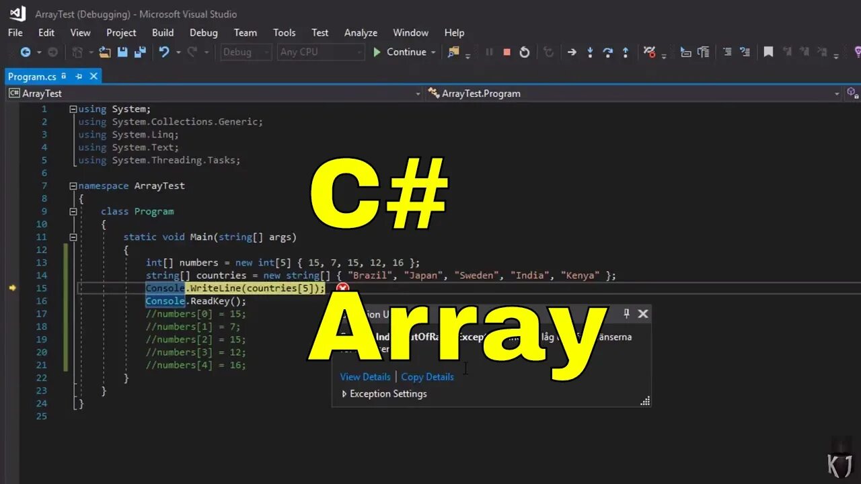
Task: Click the View Details link
Action: tap(365, 376)
